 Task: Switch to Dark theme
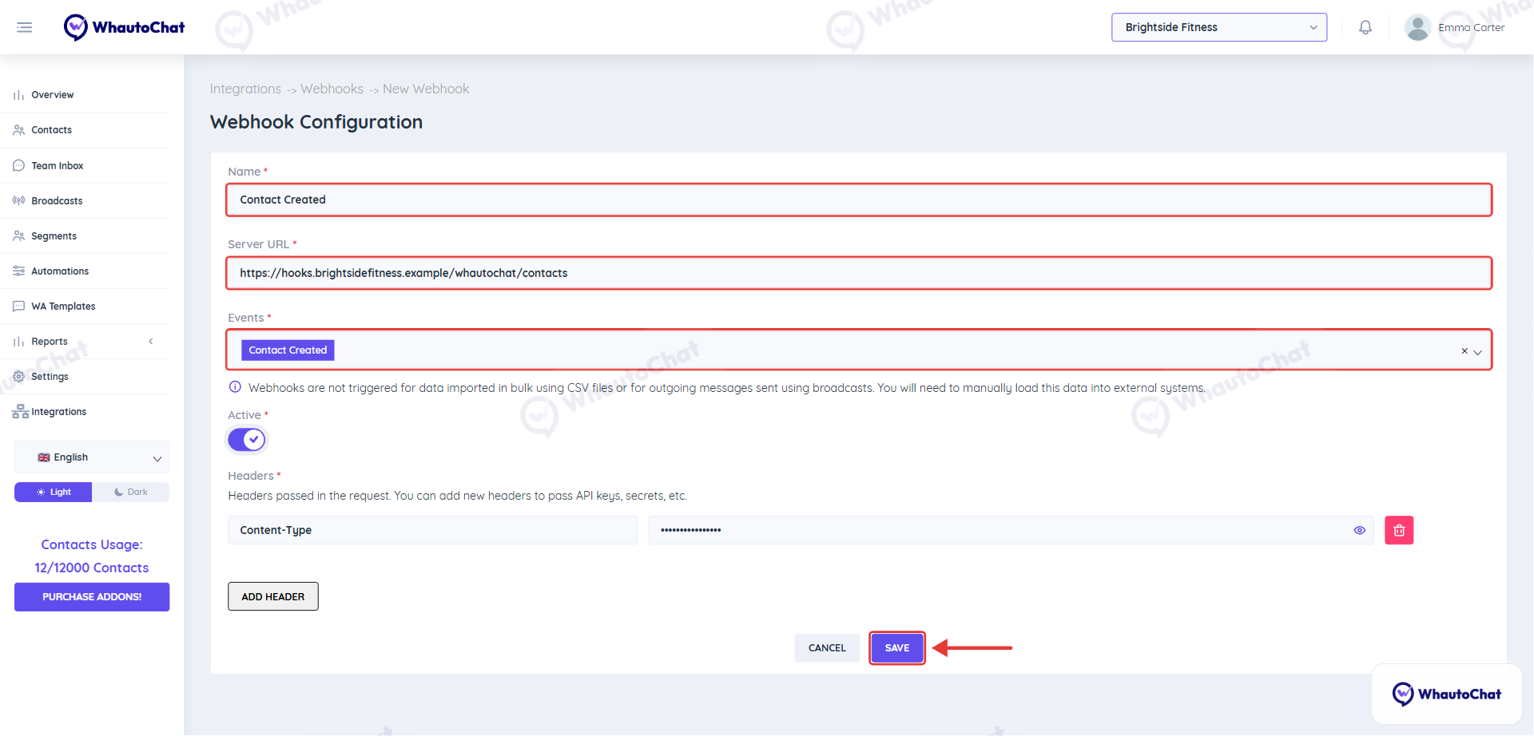point(131,492)
